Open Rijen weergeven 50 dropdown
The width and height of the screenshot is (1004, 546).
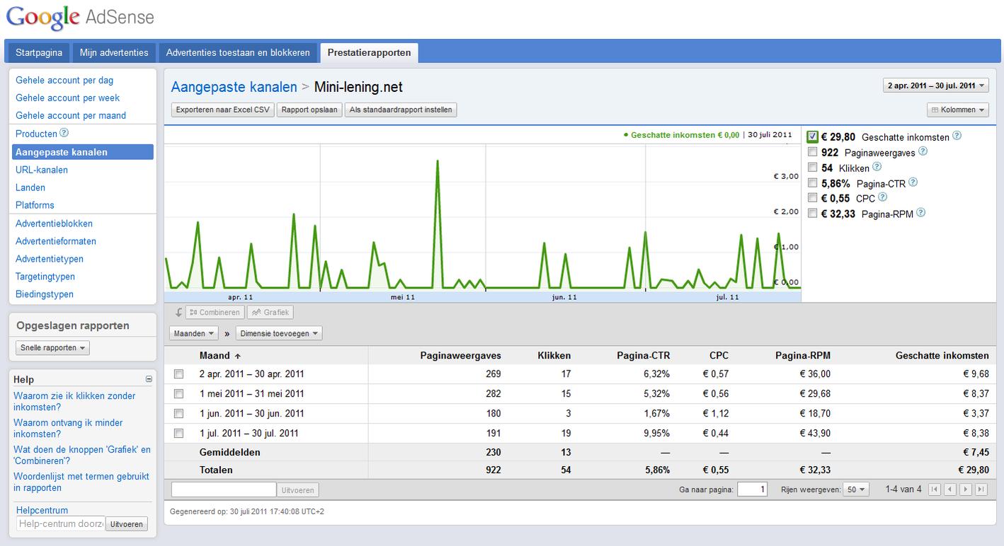point(855,489)
